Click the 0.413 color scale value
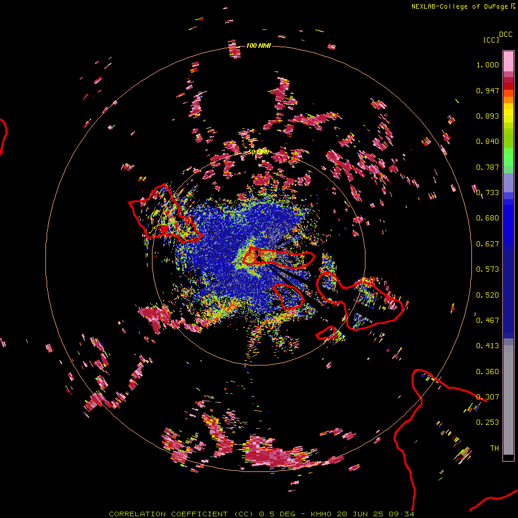 click(x=487, y=346)
